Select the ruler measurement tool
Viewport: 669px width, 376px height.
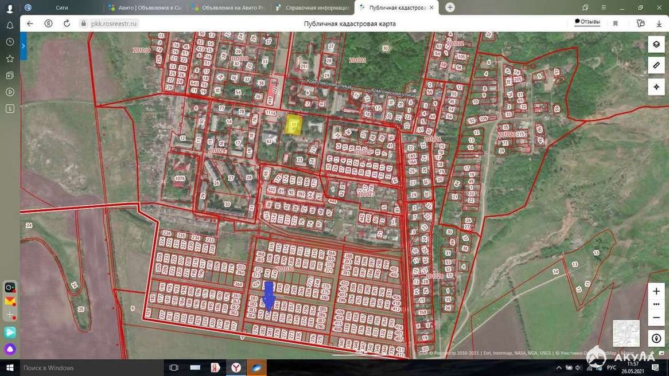tap(656, 65)
